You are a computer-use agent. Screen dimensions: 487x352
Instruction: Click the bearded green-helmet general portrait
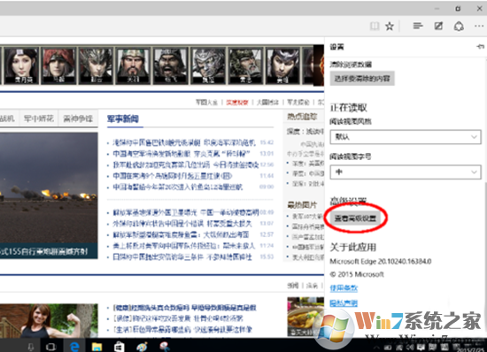[133, 65]
